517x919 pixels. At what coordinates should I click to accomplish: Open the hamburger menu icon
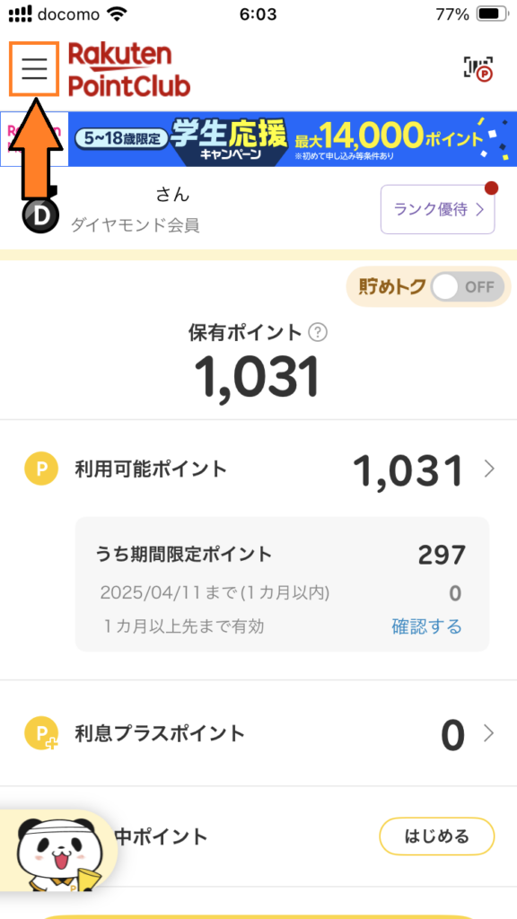34,68
